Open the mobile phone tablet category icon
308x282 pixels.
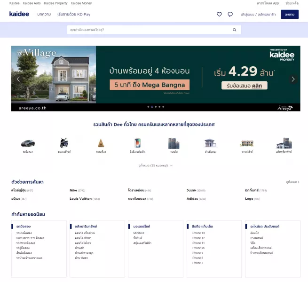(137, 143)
